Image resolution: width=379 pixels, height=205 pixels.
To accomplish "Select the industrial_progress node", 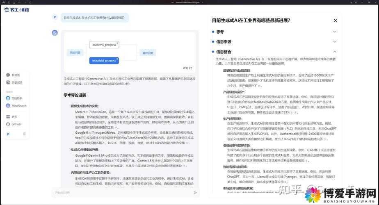I will 104,60.
